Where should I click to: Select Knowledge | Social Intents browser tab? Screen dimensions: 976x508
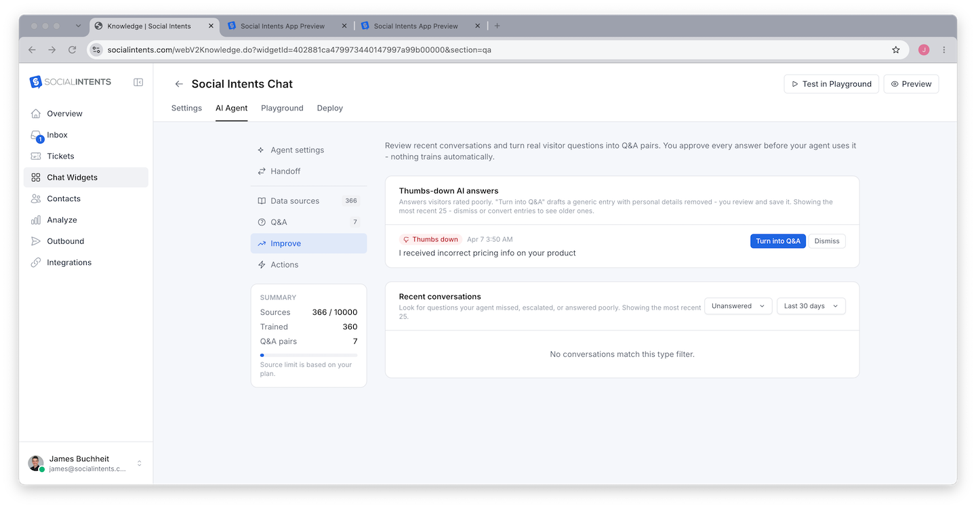pyautogui.click(x=154, y=26)
